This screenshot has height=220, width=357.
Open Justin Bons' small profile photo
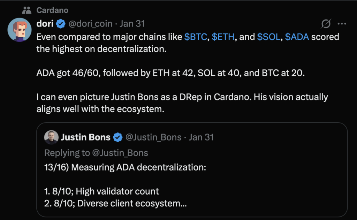[51, 137]
